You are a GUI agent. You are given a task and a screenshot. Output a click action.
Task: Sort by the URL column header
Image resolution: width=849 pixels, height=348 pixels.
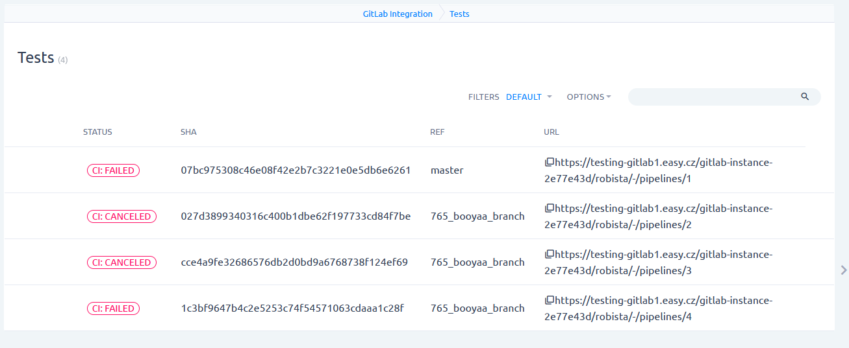click(x=551, y=132)
